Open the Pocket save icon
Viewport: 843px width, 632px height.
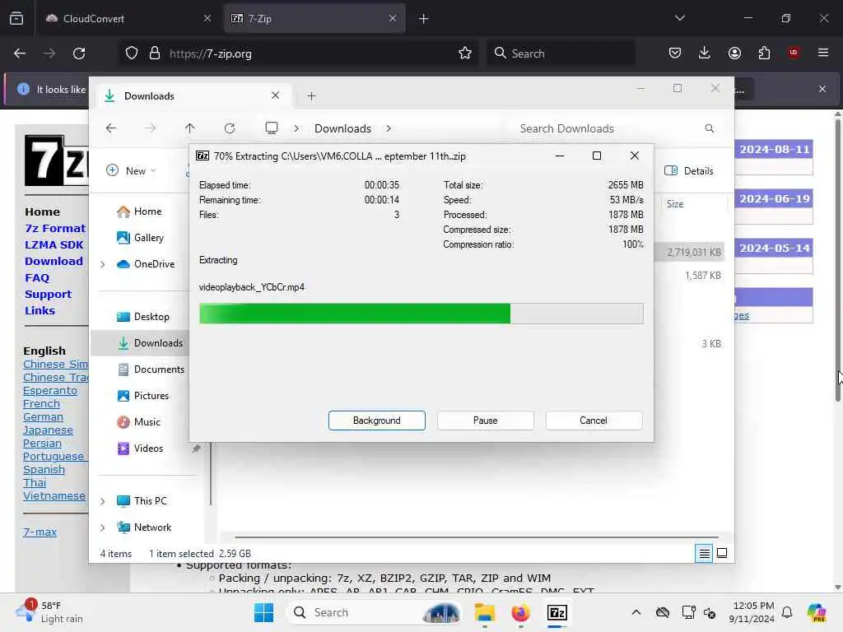(675, 53)
